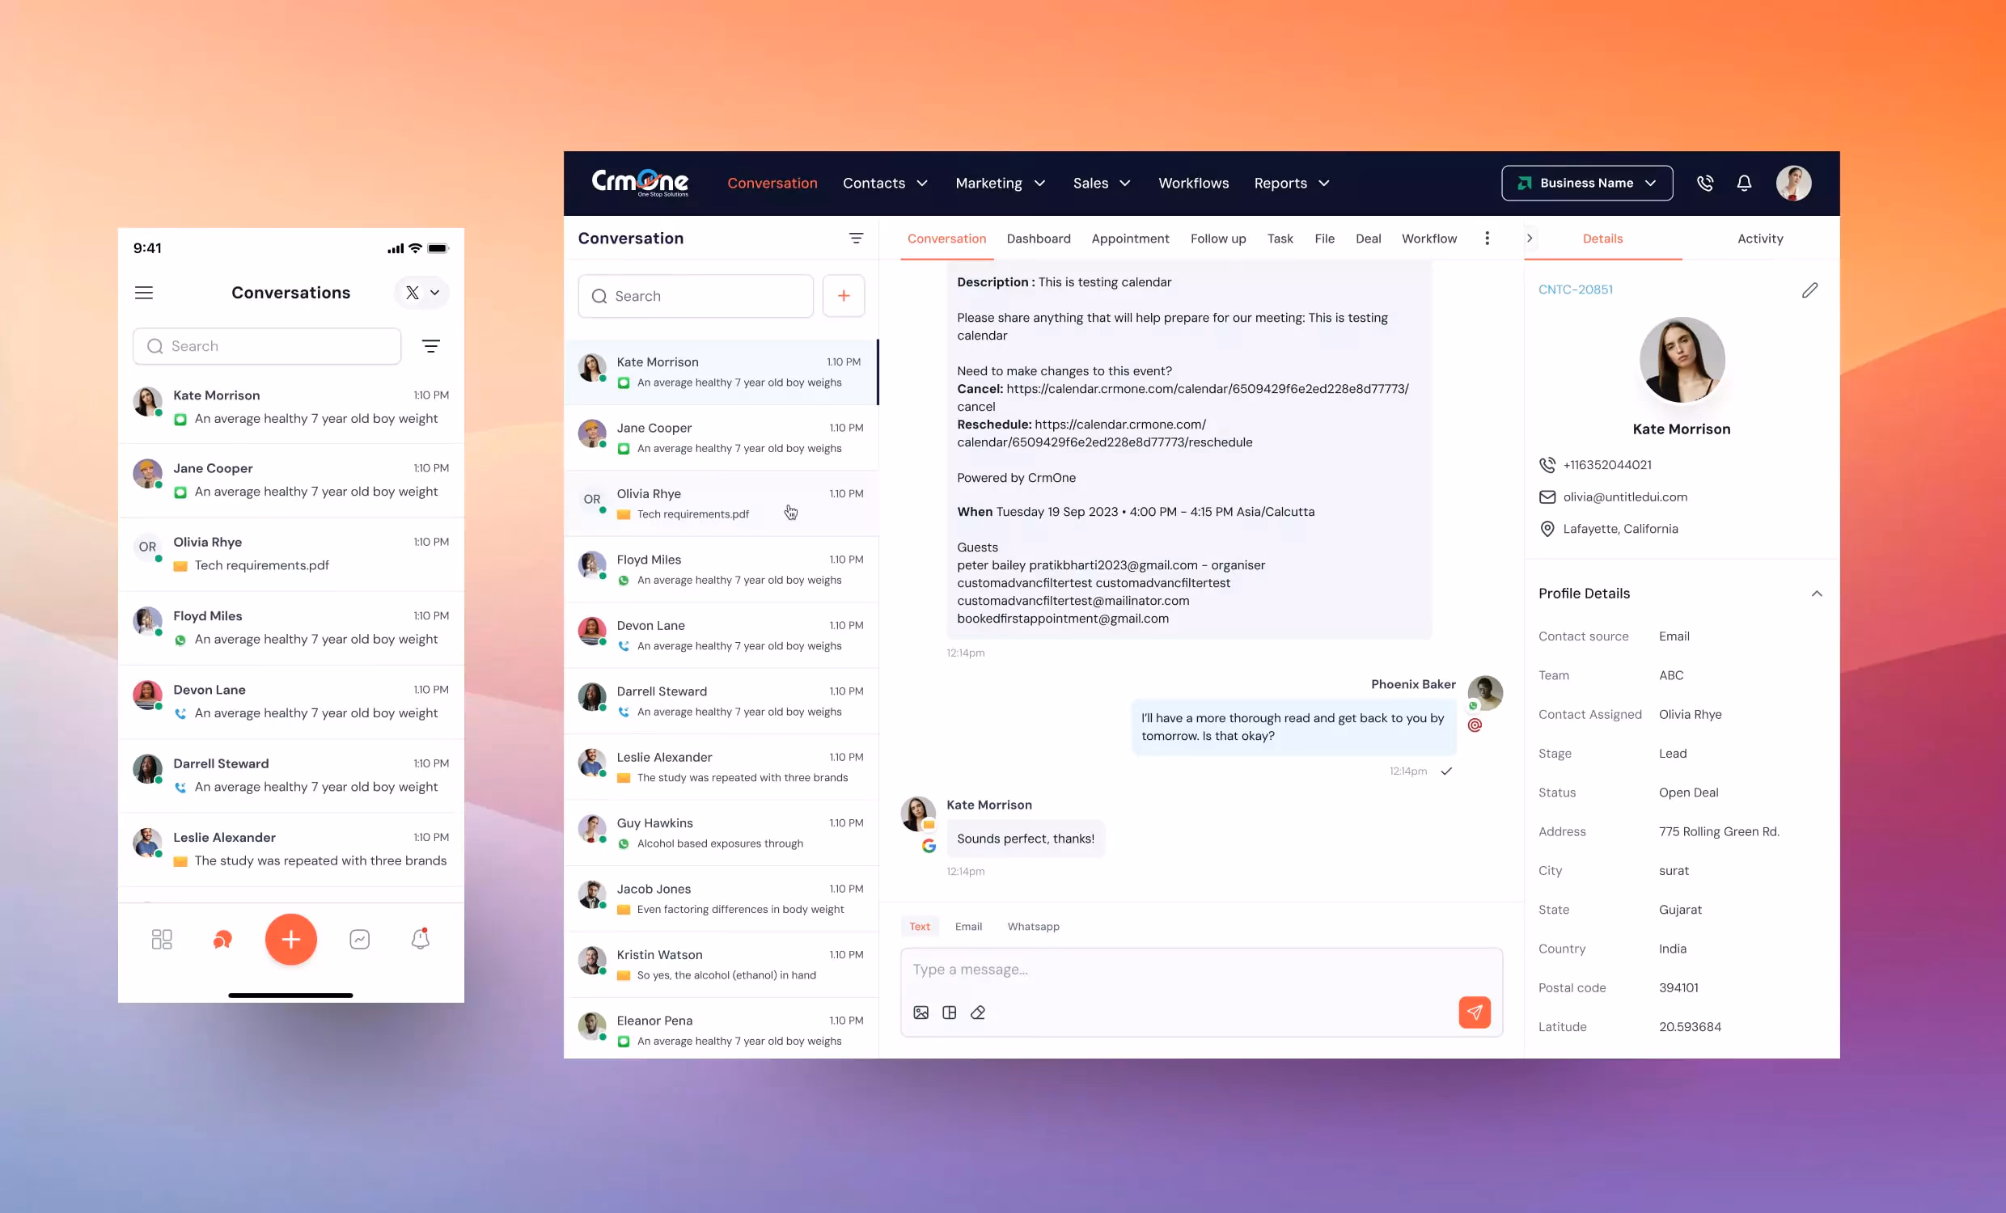Open the more options vertical dots menu
Image resolution: width=2006 pixels, height=1213 pixels.
pos(1487,238)
